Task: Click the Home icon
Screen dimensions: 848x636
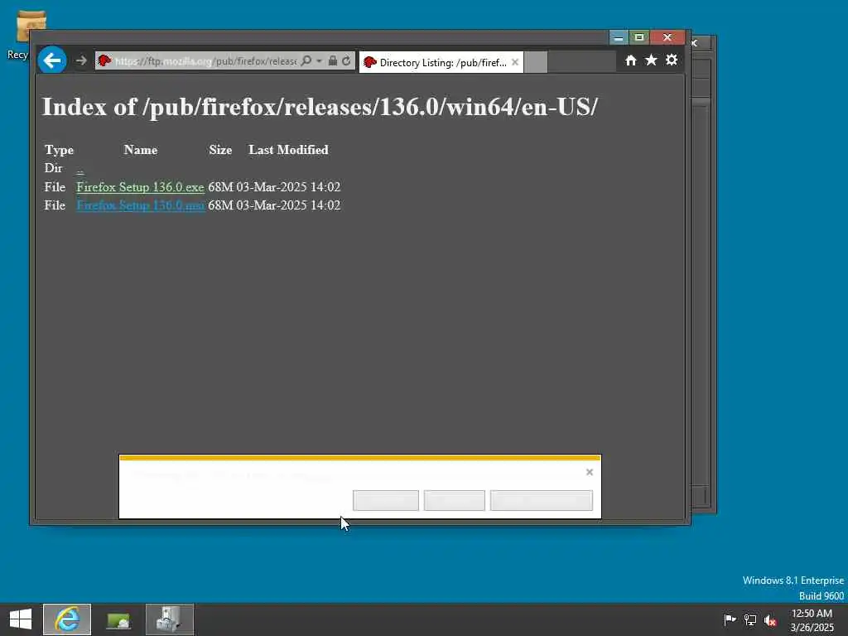Action: point(630,60)
